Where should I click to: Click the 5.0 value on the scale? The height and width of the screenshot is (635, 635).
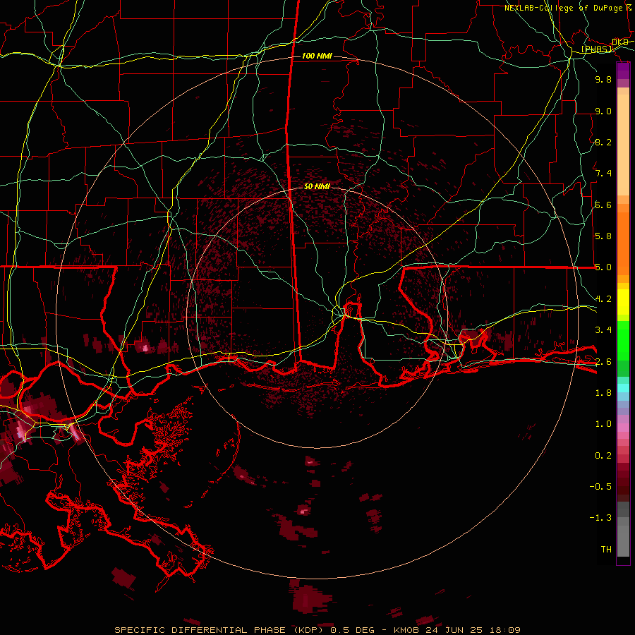603,267
